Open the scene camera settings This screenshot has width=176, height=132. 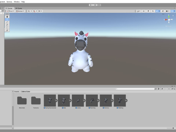coord(168,11)
